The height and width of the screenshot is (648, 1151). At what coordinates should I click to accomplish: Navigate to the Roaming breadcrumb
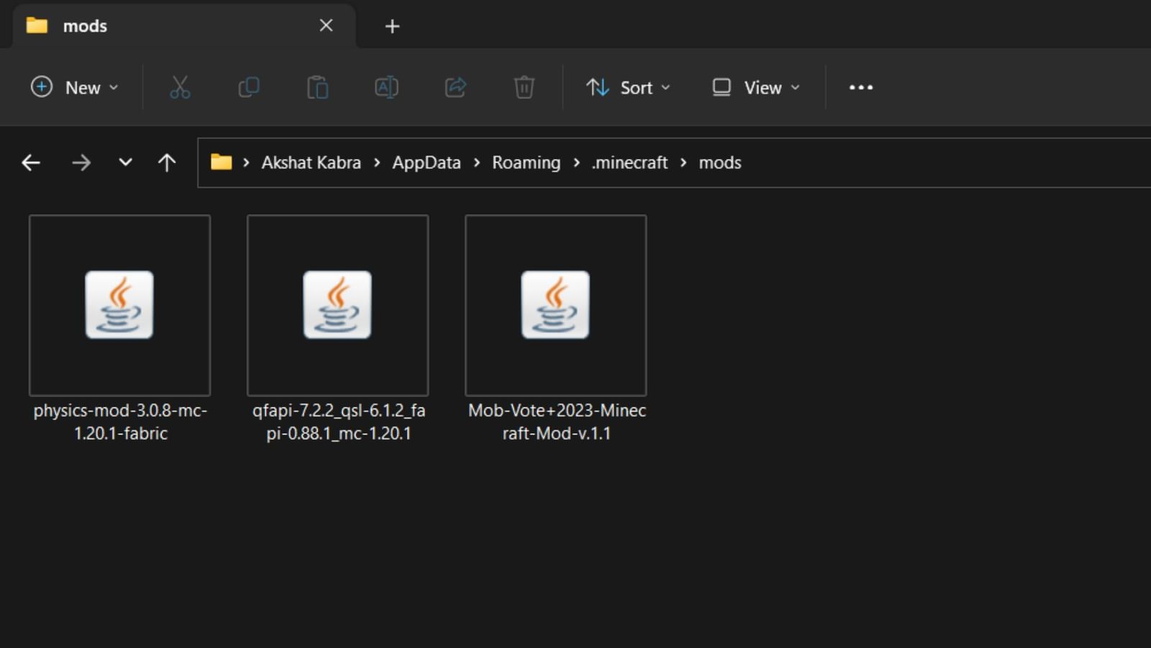pyautogui.click(x=526, y=163)
